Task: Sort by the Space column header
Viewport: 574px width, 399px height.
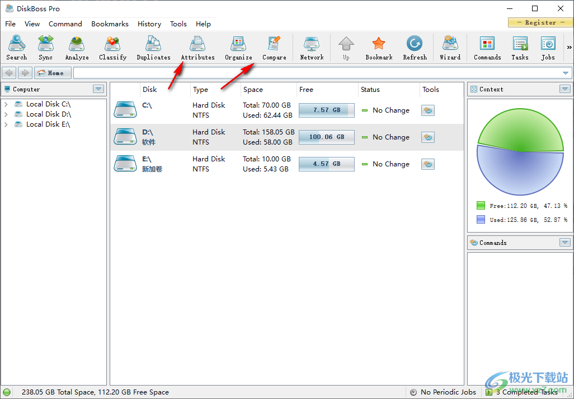Action: coord(269,90)
